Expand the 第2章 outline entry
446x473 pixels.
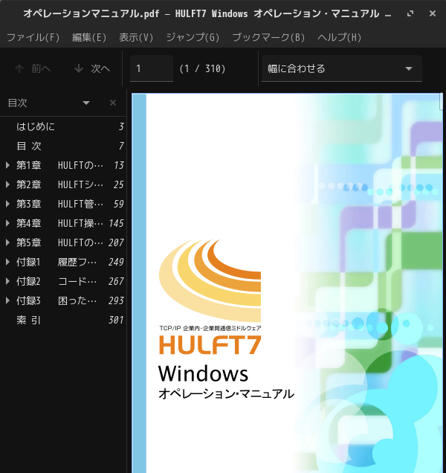coord(7,184)
